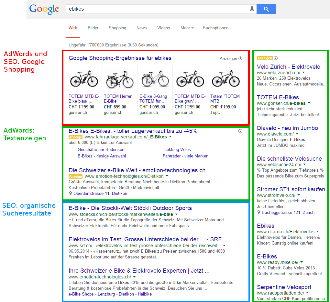The width and height of the screenshot is (330, 302).
Task: Open Stromer ST1 sofort kaufen ad
Action: pos(291,189)
